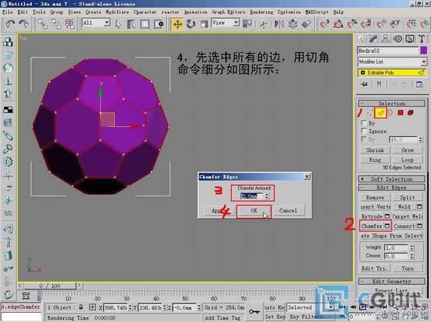Open the Rendering menu
Screen dimensions: 431x322
tap(261, 12)
